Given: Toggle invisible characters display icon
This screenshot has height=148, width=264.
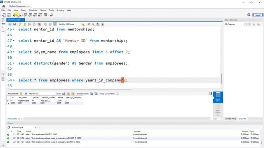Looking at the screenshot, I should click(x=98, y=24).
